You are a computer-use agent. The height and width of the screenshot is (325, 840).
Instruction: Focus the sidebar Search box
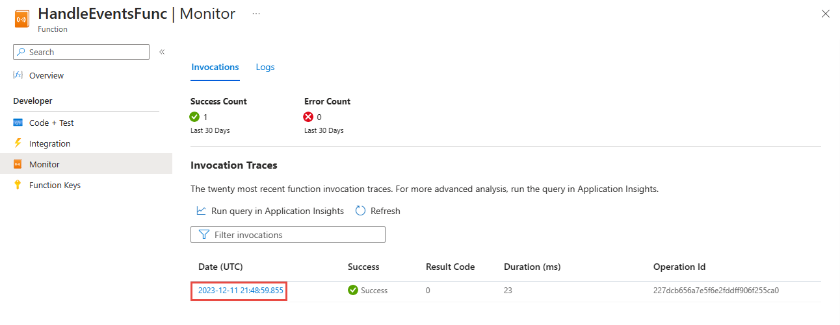tap(81, 52)
